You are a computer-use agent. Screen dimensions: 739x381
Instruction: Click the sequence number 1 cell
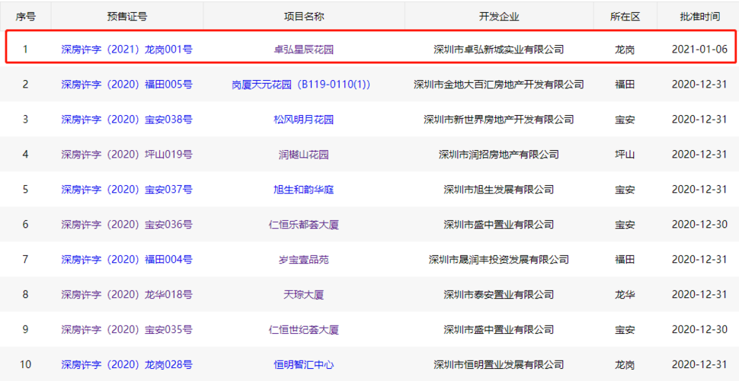[25, 49]
